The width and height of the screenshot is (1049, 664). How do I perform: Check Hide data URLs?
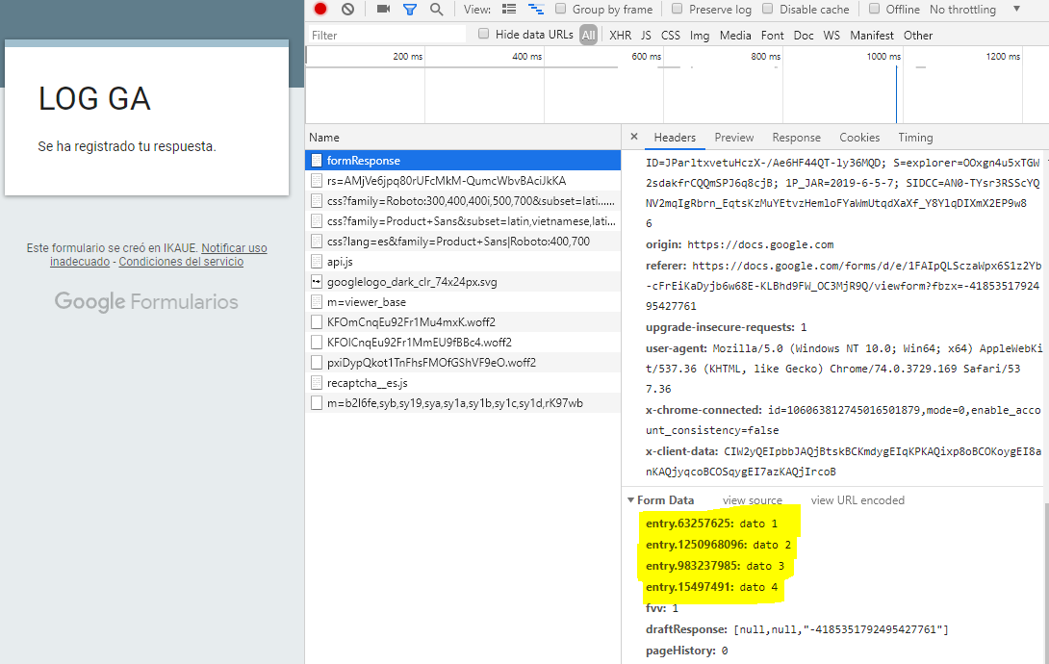483,34
